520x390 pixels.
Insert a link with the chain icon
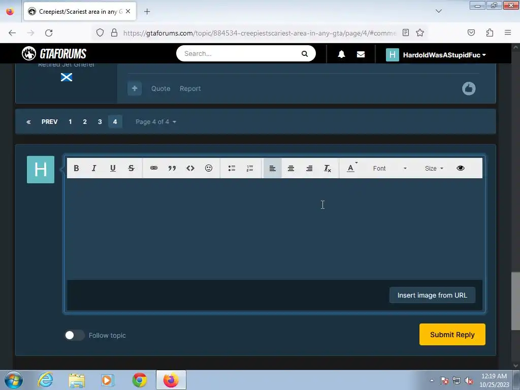(x=153, y=168)
